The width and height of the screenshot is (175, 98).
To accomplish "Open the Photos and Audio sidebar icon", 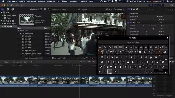I will coord(8,10).
